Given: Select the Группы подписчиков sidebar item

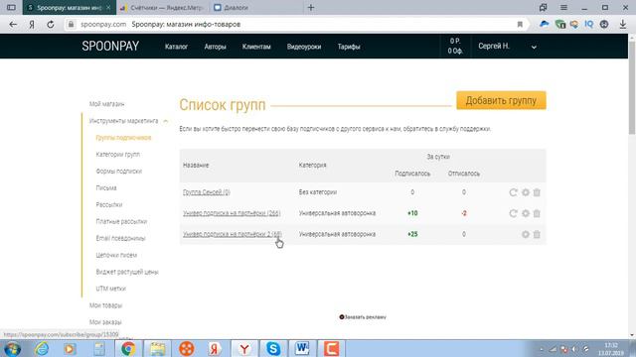Looking at the screenshot, I should point(123,138).
